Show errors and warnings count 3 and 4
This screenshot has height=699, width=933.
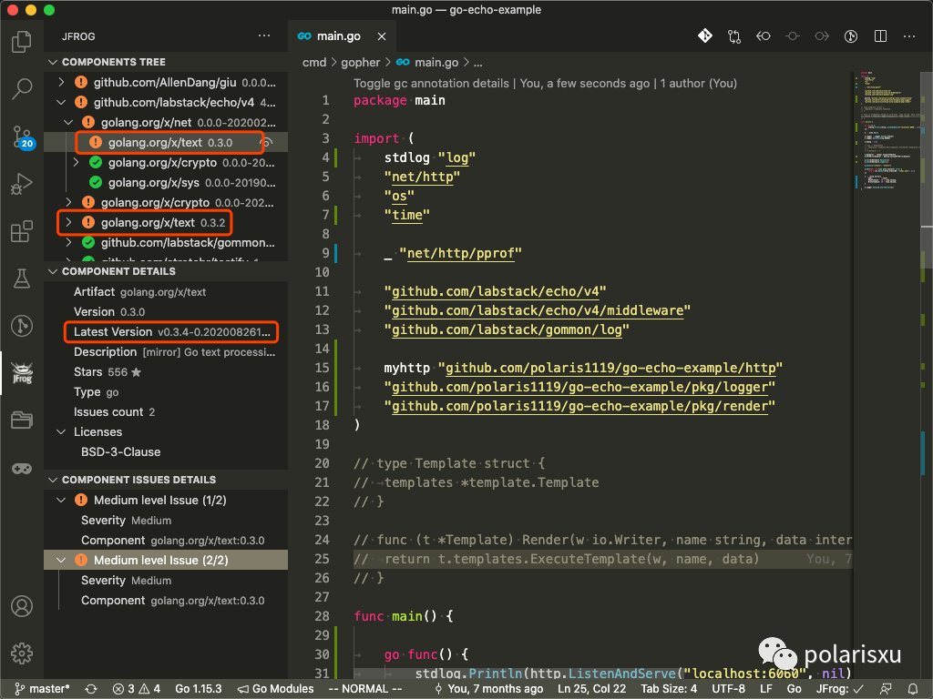(137, 689)
